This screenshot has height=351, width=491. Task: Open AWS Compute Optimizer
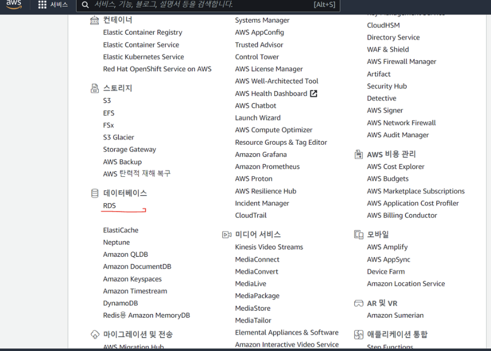(x=274, y=130)
